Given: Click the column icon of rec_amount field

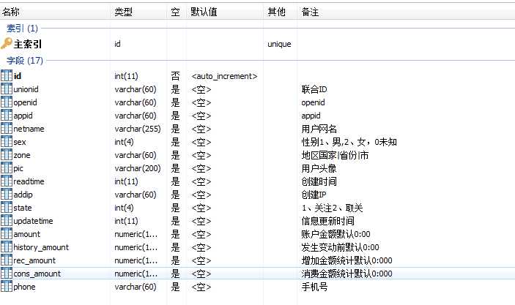Looking at the screenshot, I should click(x=7, y=260).
